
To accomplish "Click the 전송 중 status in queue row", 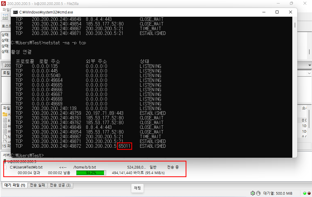I will 173,167.
